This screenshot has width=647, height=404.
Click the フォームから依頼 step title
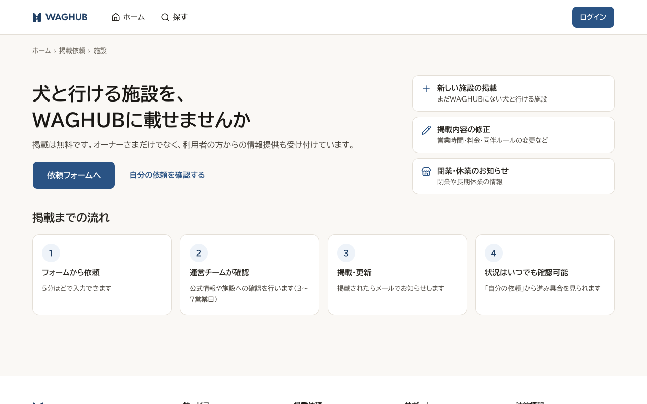click(71, 273)
